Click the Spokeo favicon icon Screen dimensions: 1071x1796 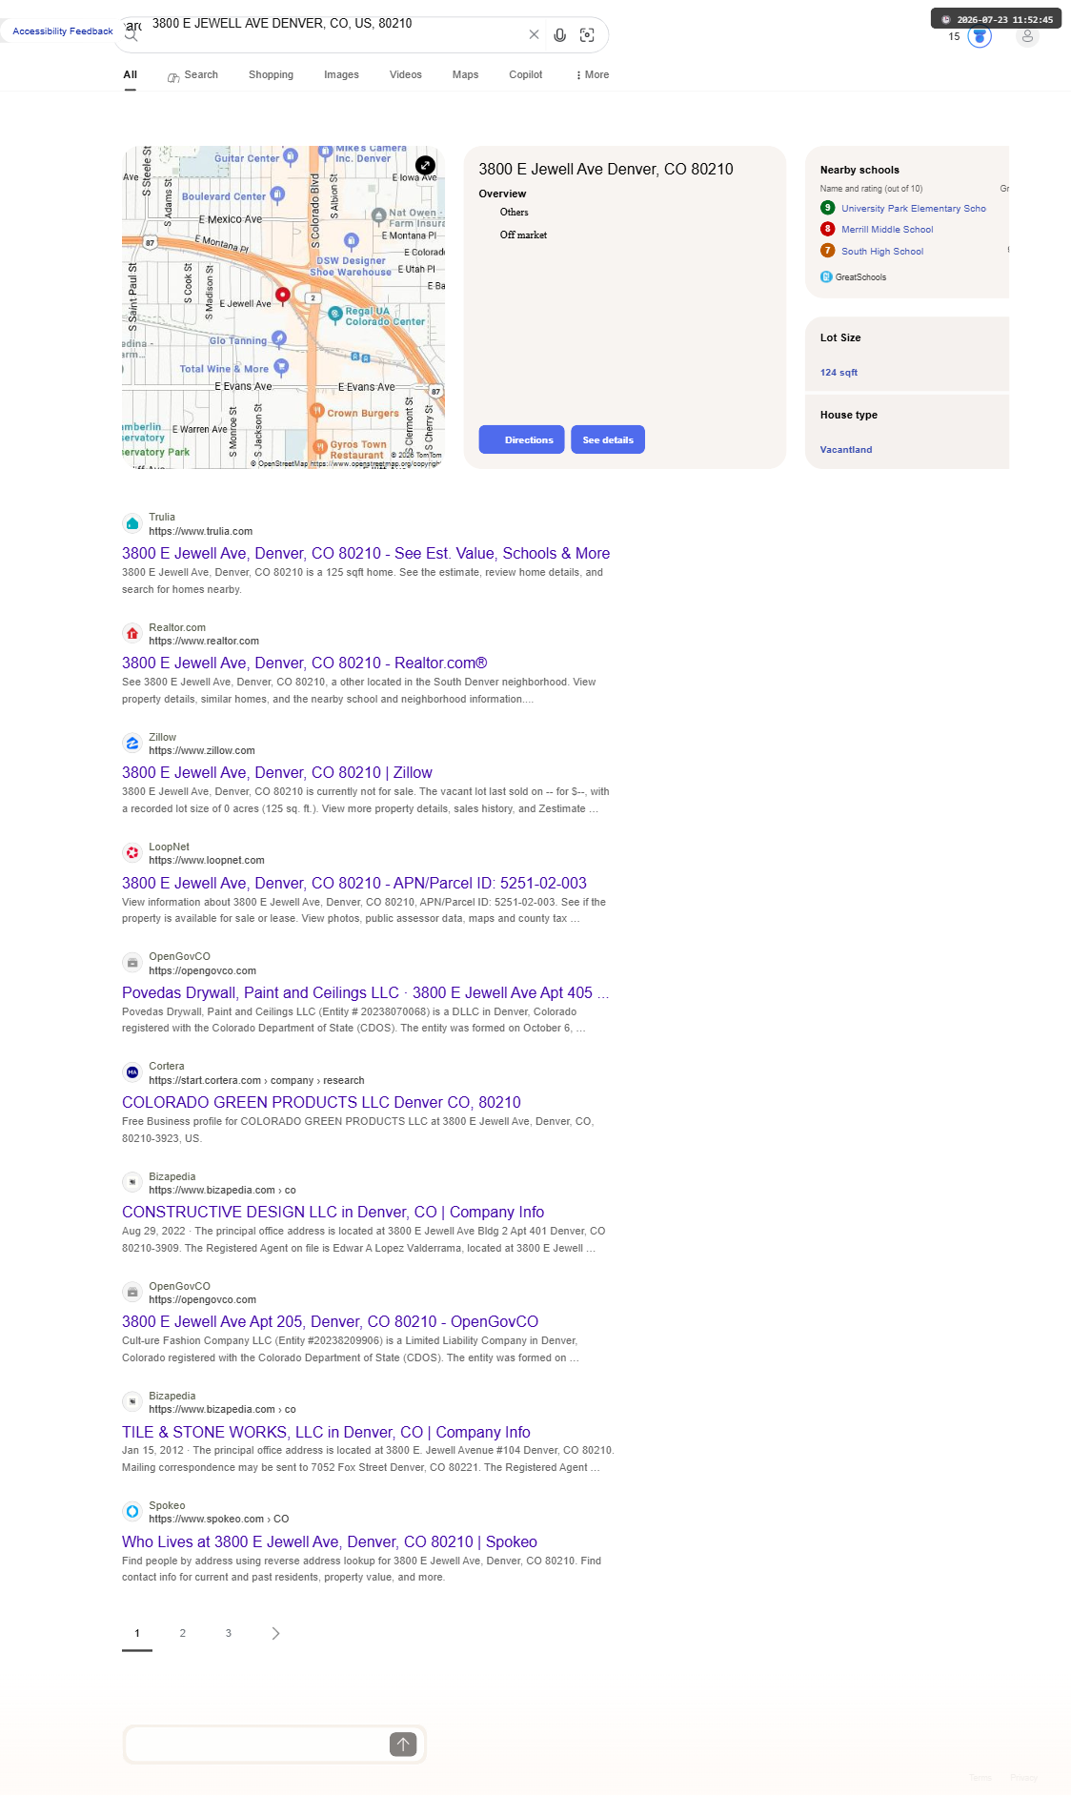pos(132,1512)
